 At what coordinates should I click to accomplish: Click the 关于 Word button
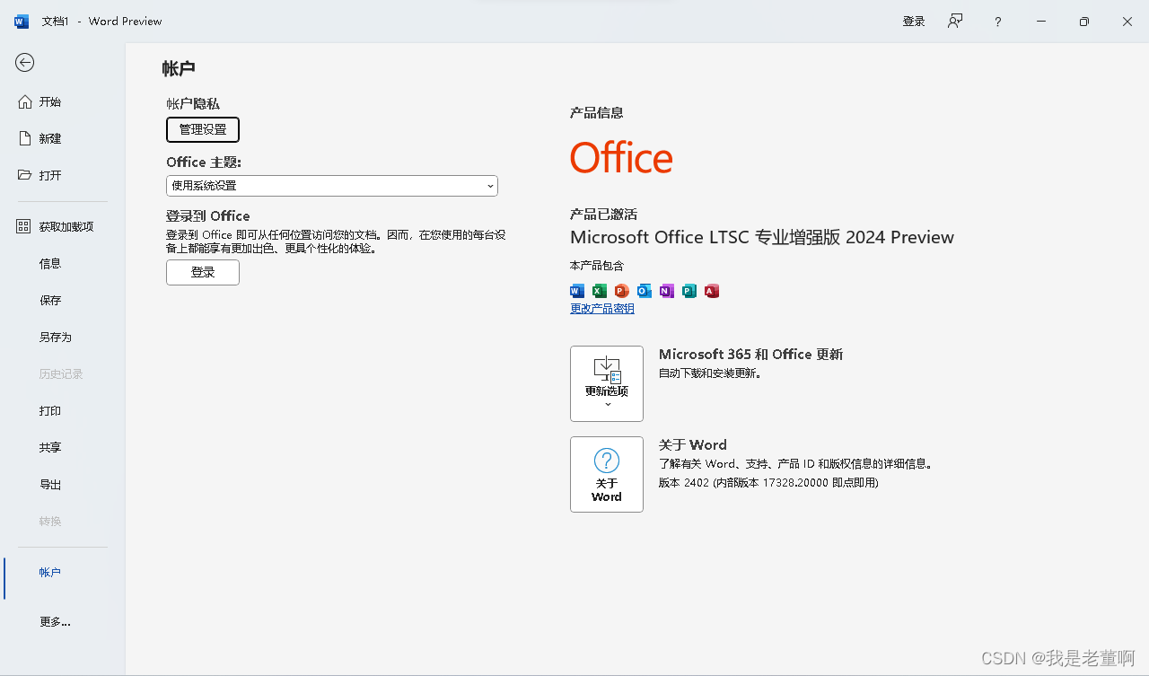click(607, 474)
